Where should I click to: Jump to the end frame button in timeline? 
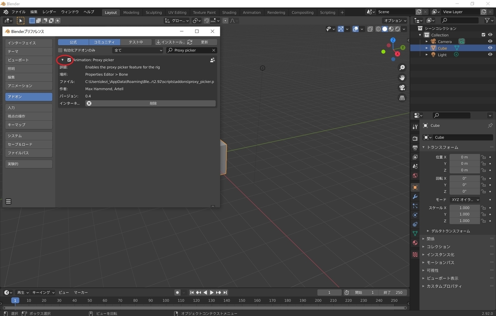tap(225, 292)
